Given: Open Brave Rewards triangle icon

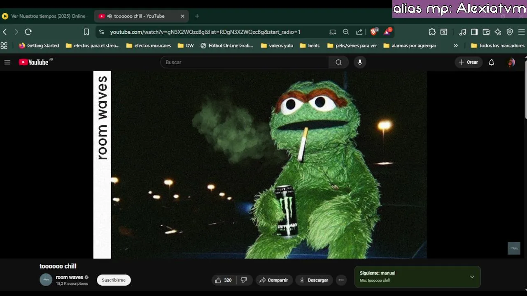Looking at the screenshot, I should point(388,32).
